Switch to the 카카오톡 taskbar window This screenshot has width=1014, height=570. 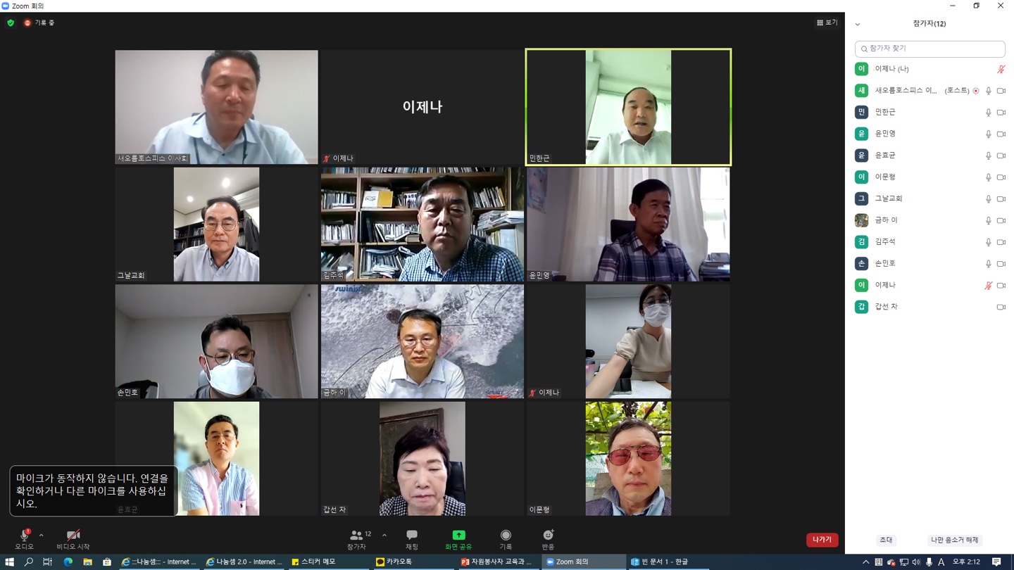click(413, 562)
